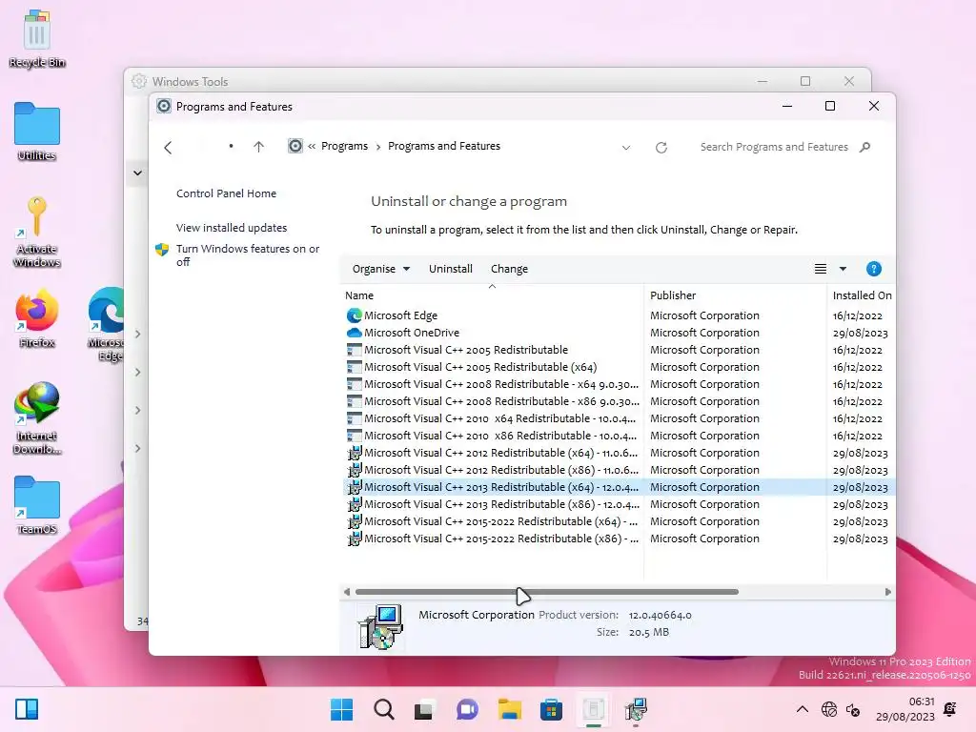Image resolution: width=976 pixels, height=732 pixels.
Task: Click the installer icon on the taskbar
Action: coord(636,709)
